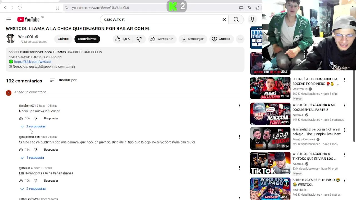
Task: Open site settings icon in address bar
Action: pyautogui.click(x=67, y=8)
